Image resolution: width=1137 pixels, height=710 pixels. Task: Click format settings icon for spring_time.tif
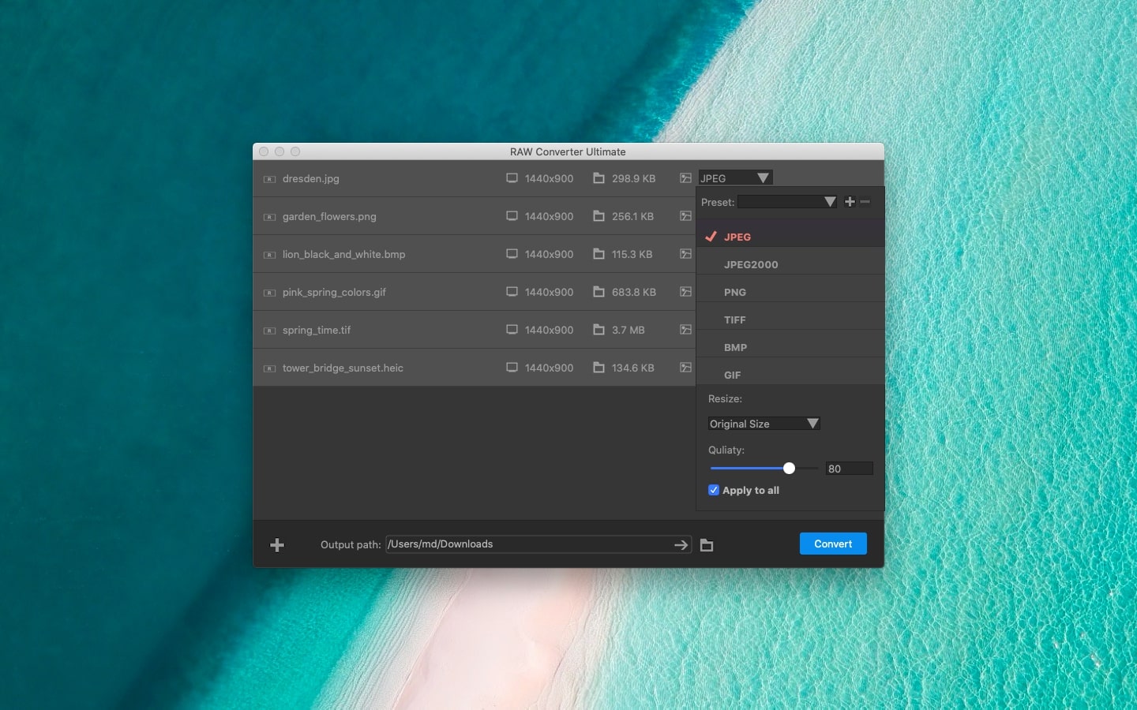click(x=685, y=330)
